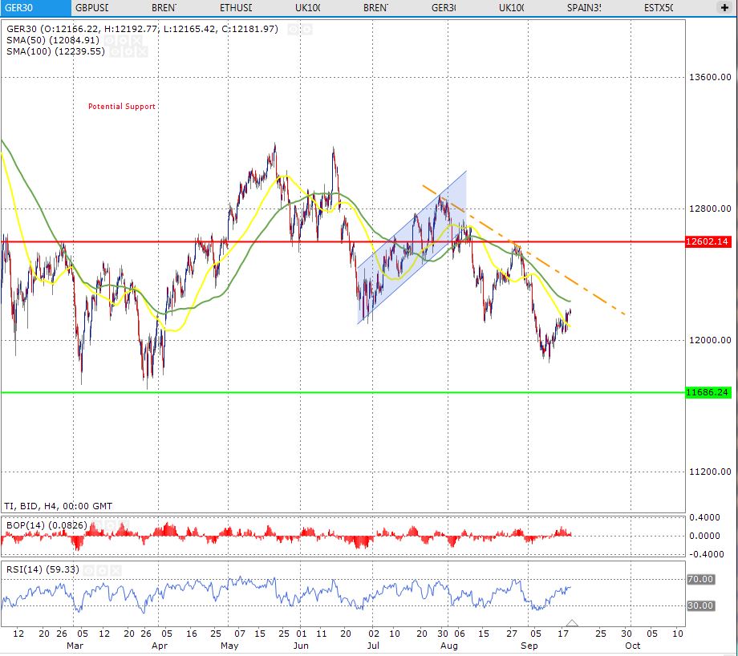Toggle visibility of the BOP(14) indicator
This screenshot has width=738, height=656.
[x=95, y=524]
